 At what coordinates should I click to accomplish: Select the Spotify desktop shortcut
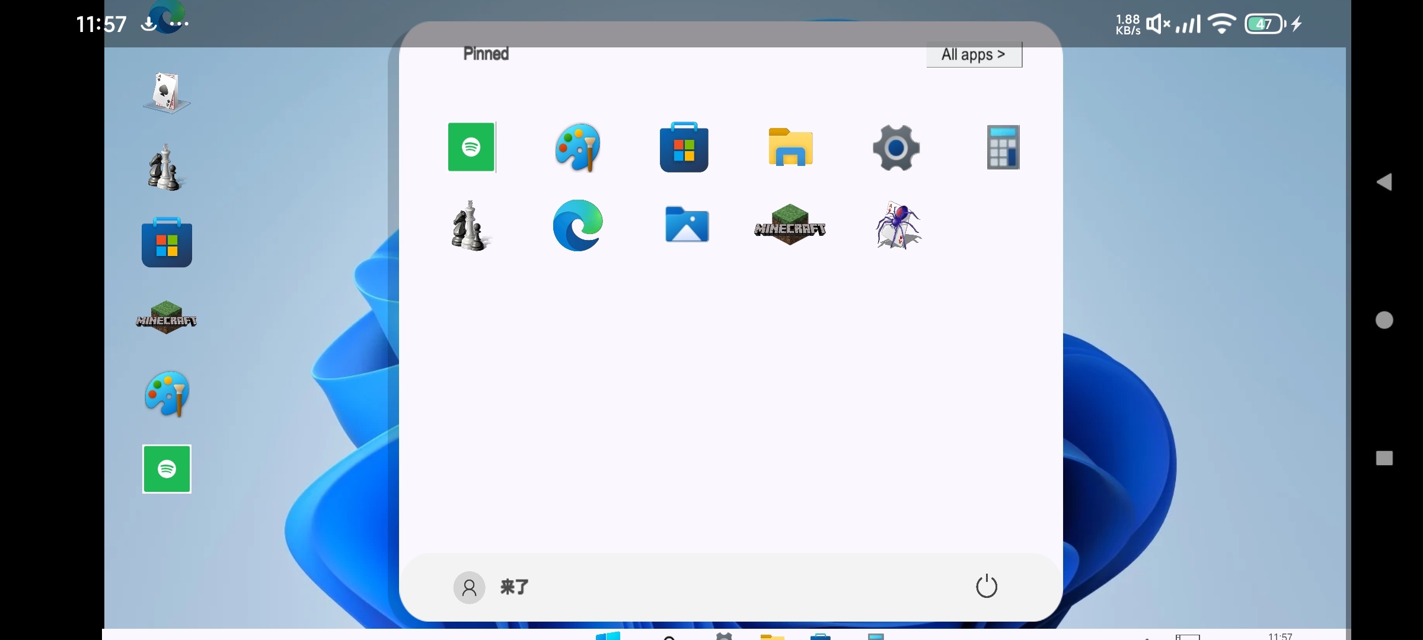click(x=167, y=469)
